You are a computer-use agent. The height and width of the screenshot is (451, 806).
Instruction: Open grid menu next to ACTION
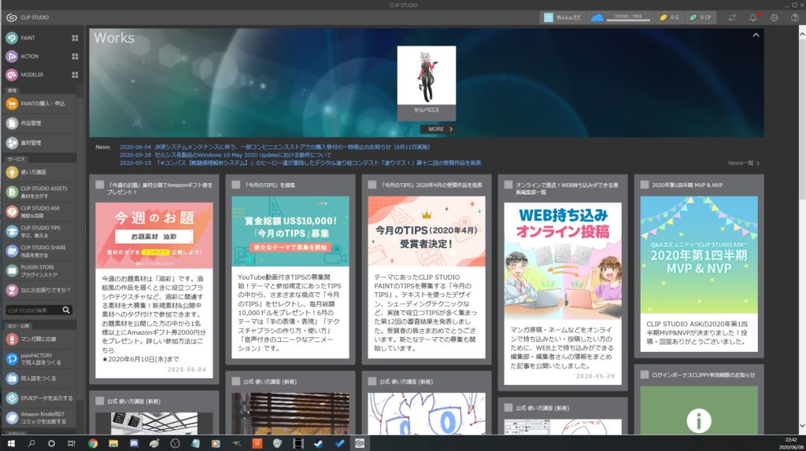[x=75, y=57]
